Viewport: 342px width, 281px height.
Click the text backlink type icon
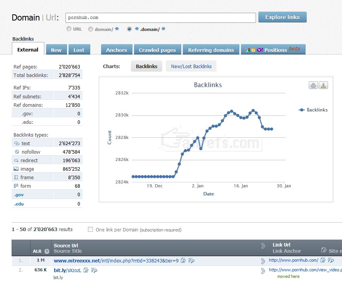17,143
